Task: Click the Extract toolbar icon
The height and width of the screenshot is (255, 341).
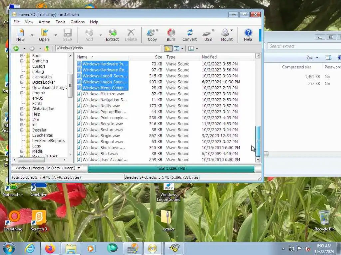Action: (x=112, y=35)
